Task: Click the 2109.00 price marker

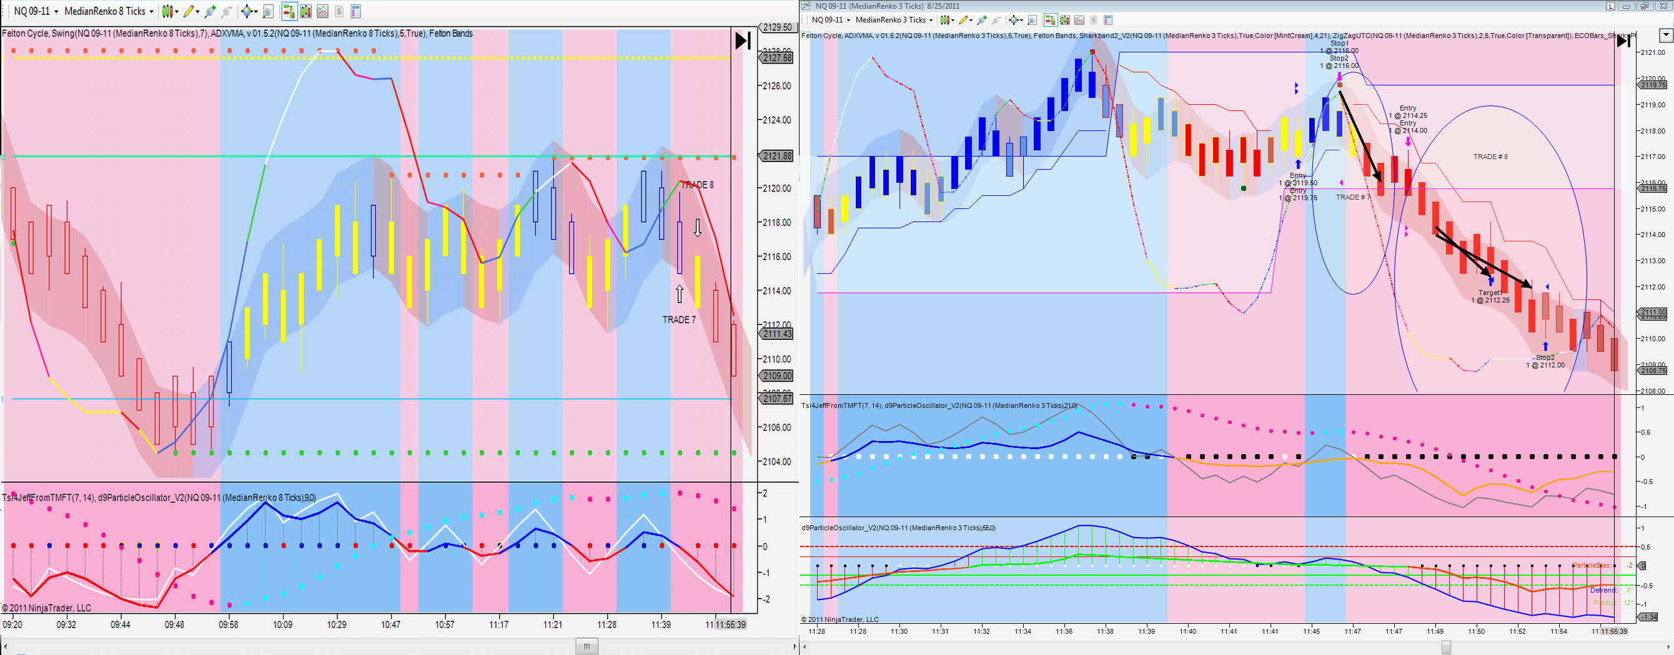Action: [x=777, y=376]
